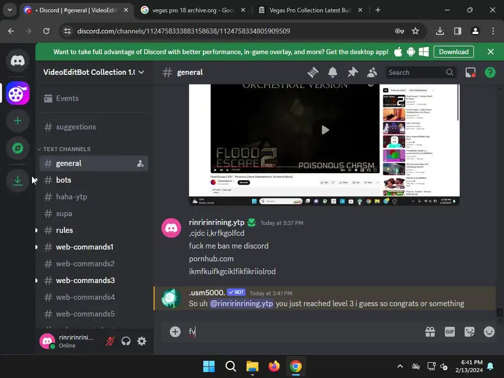
Task: Open the Flood Escape screenshot attachment
Action: click(x=324, y=145)
